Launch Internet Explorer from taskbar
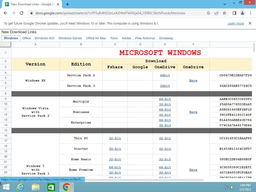 click(20, 187)
